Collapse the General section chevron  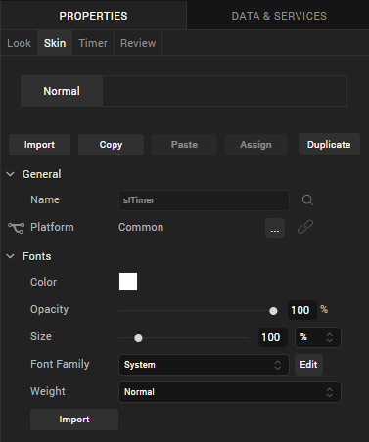coord(11,174)
